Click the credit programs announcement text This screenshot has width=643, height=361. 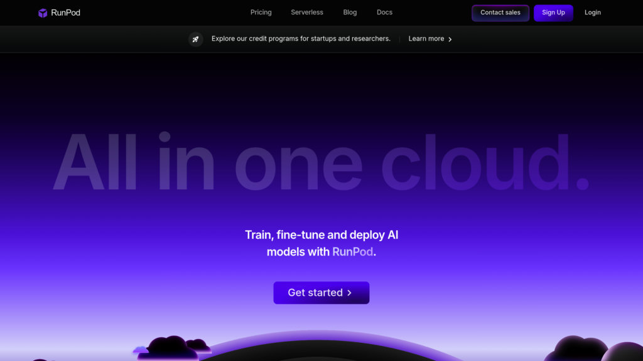(x=301, y=39)
